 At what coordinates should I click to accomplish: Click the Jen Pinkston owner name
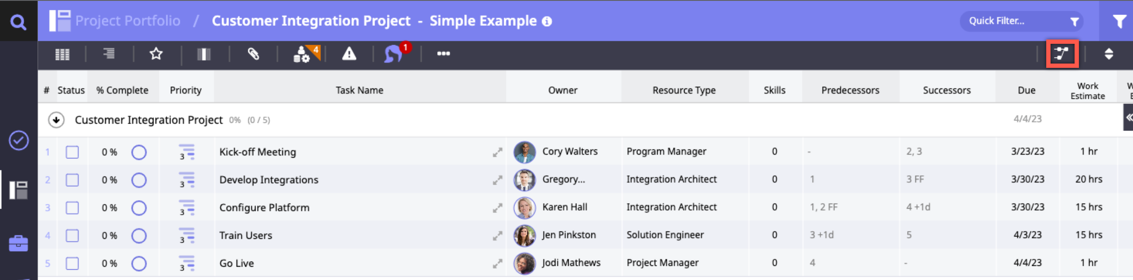coord(569,235)
